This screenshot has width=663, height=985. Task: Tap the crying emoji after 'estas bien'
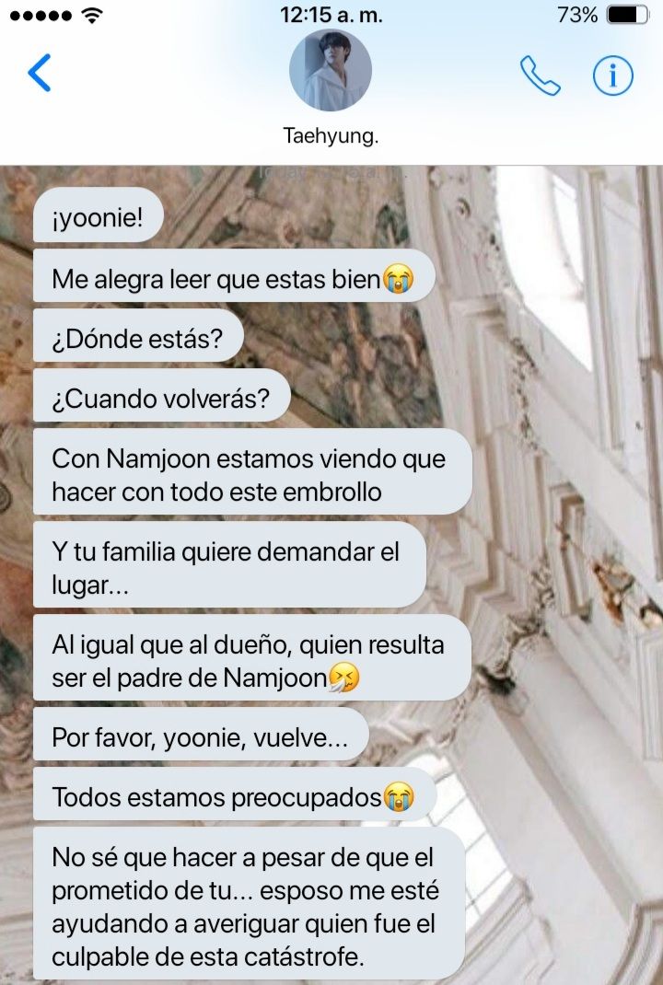pos(399,279)
